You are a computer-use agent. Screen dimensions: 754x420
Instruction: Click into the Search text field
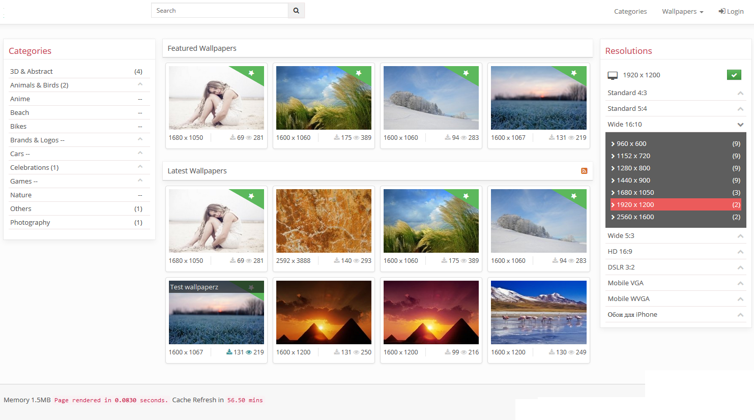tap(219, 11)
